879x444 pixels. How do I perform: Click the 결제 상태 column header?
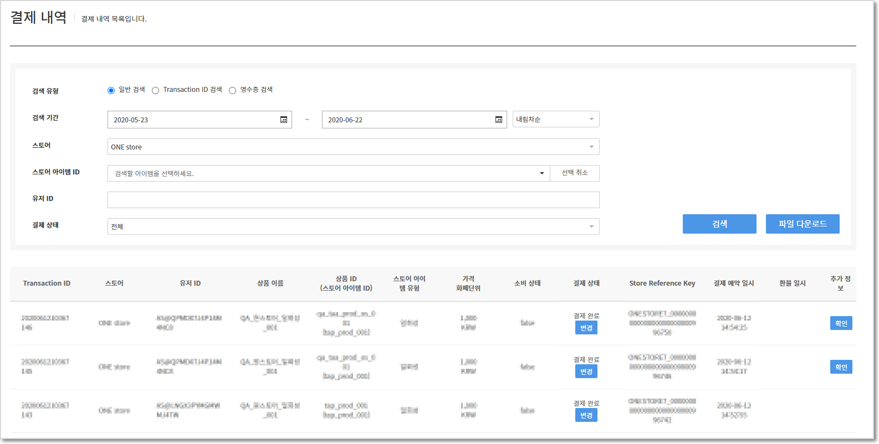point(586,283)
